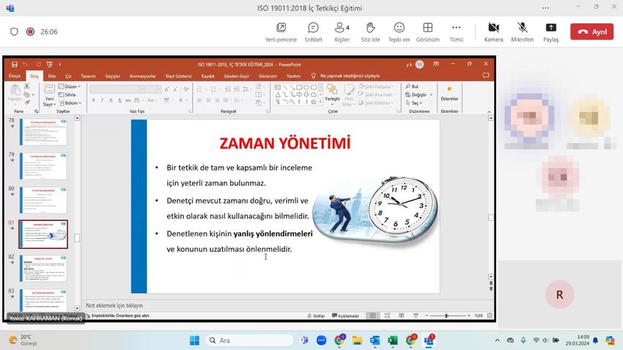The image size is (623, 350).
Task: Select slide 82 thumbnail
Action: pyautogui.click(x=43, y=269)
